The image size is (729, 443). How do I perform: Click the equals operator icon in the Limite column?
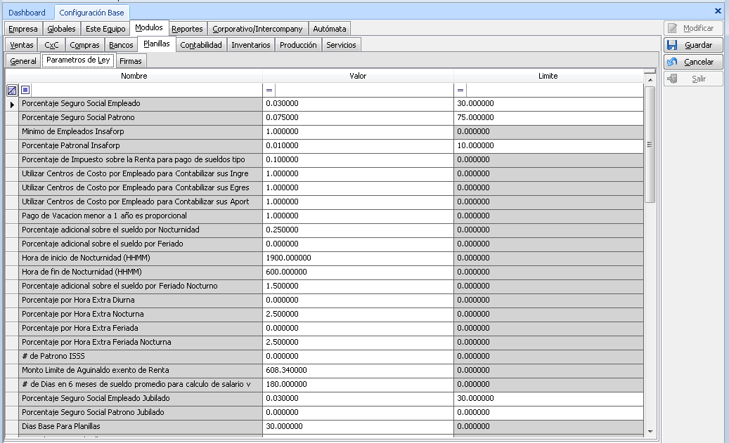coord(460,89)
